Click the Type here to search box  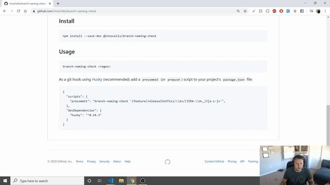47,181
